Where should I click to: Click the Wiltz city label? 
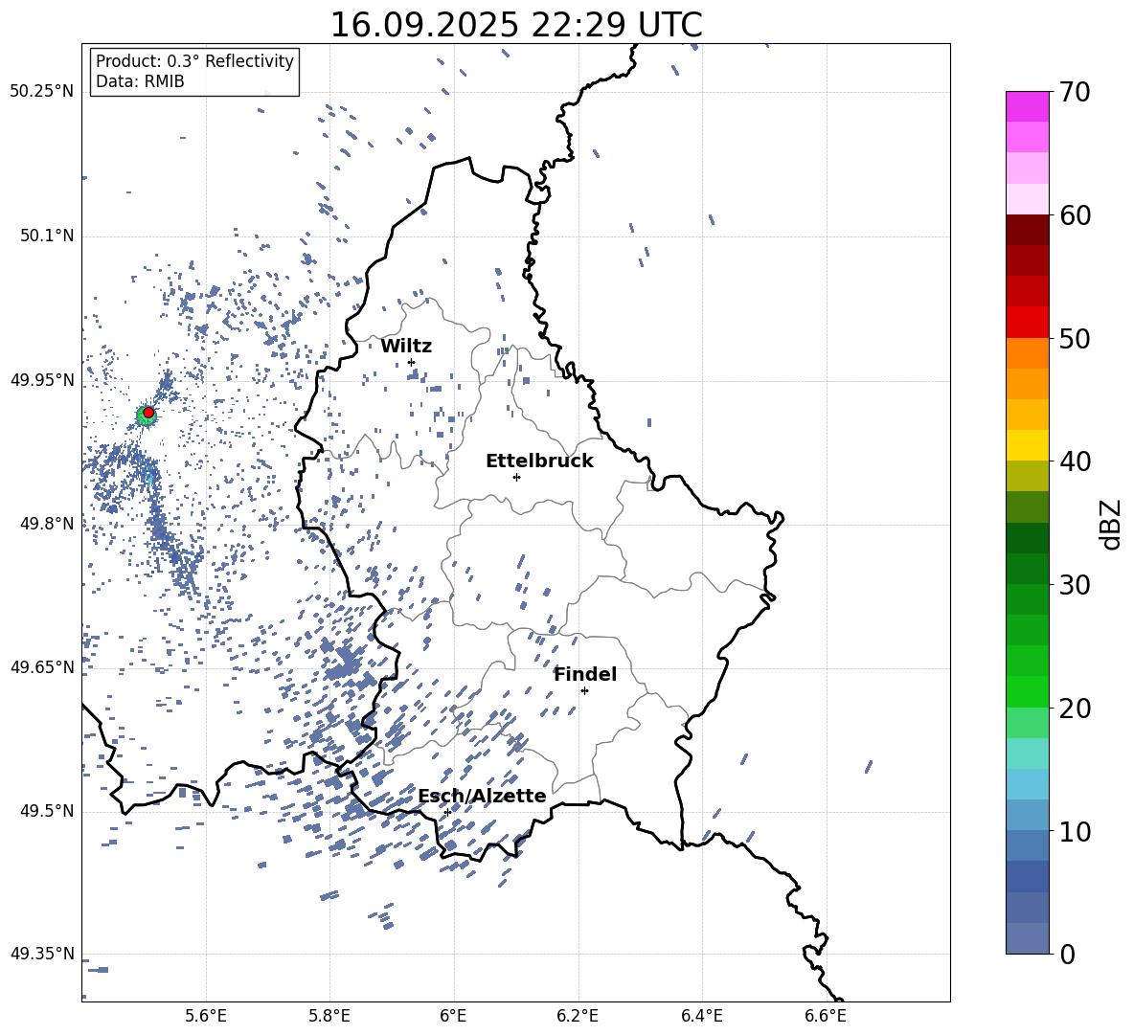pos(406,347)
